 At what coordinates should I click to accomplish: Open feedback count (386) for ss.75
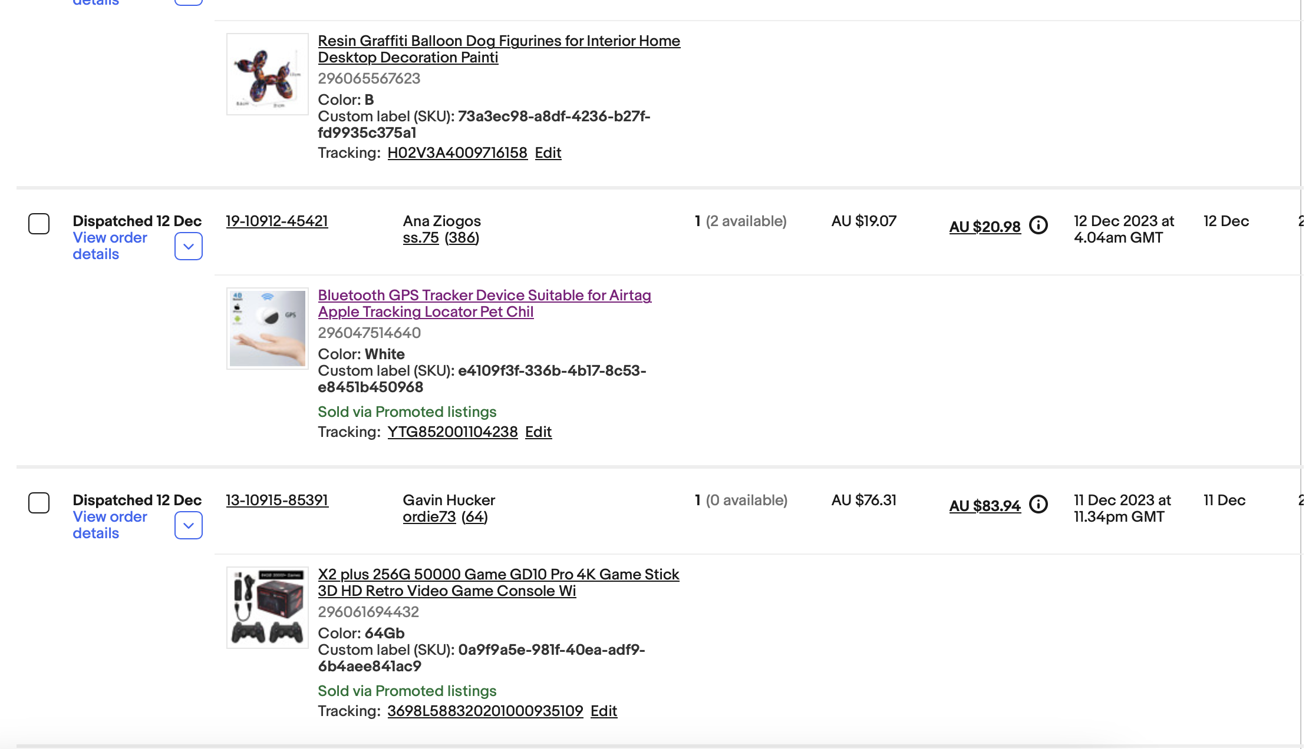tap(462, 238)
